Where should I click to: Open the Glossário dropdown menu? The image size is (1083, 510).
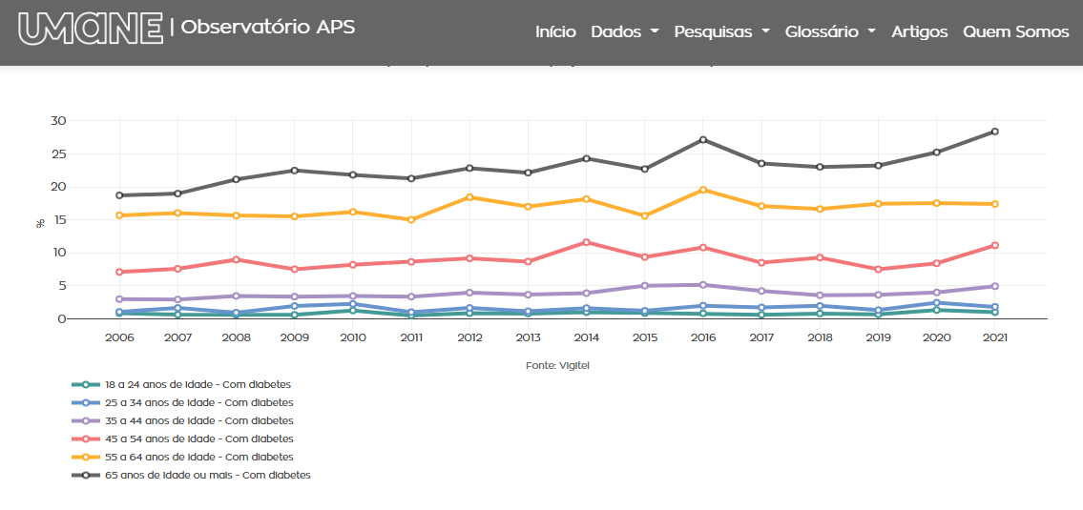click(830, 31)
